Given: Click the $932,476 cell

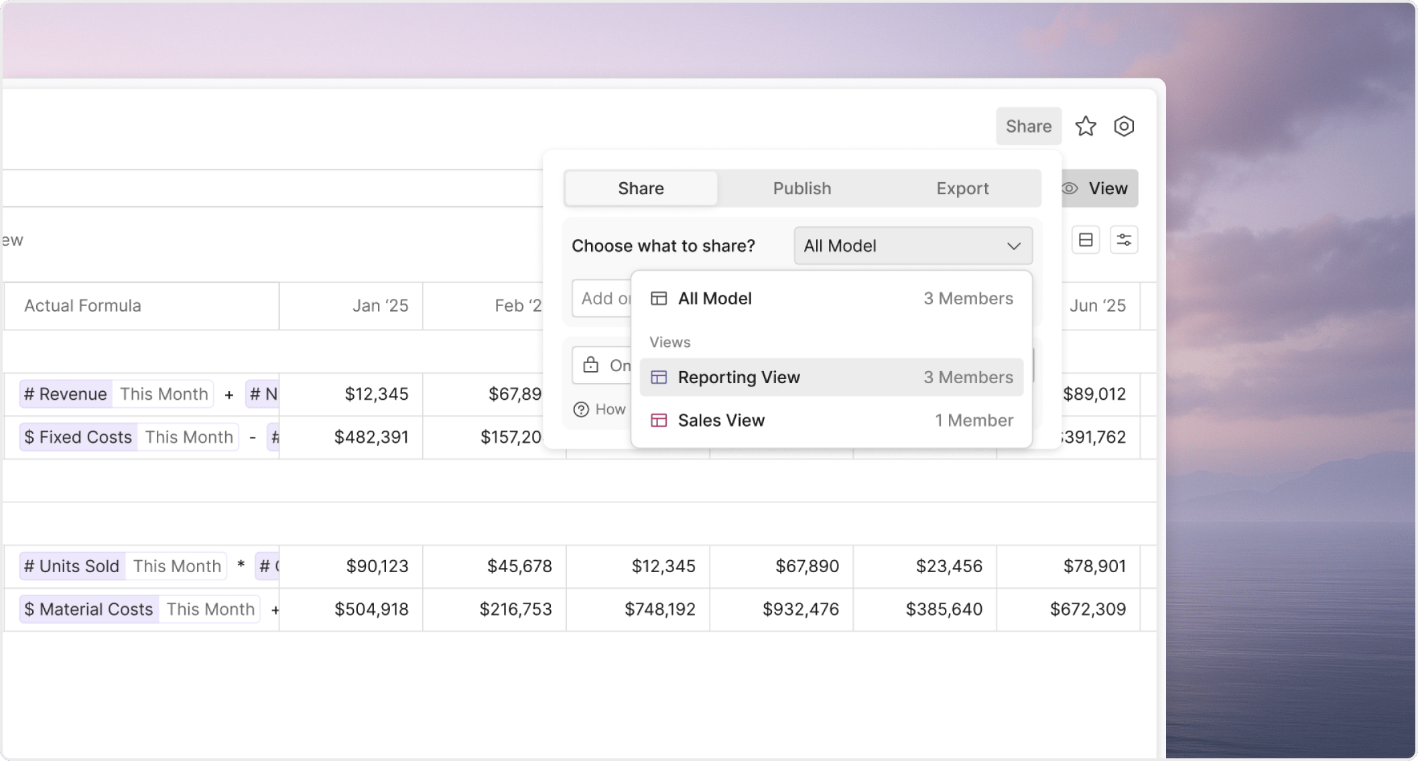Looking at the screenshot, I should (781, 609).
